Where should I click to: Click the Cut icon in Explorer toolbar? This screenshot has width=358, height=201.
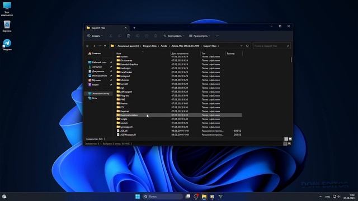point(111,36)
